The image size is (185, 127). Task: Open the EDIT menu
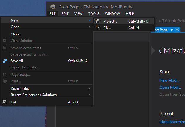[65, 13]
